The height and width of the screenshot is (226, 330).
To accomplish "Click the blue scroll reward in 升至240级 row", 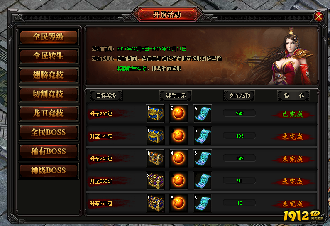I will click(x=203, y=158).
